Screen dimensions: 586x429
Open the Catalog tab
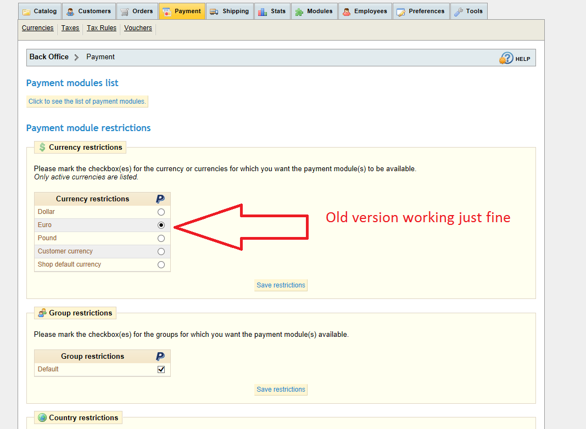point(40,11)
